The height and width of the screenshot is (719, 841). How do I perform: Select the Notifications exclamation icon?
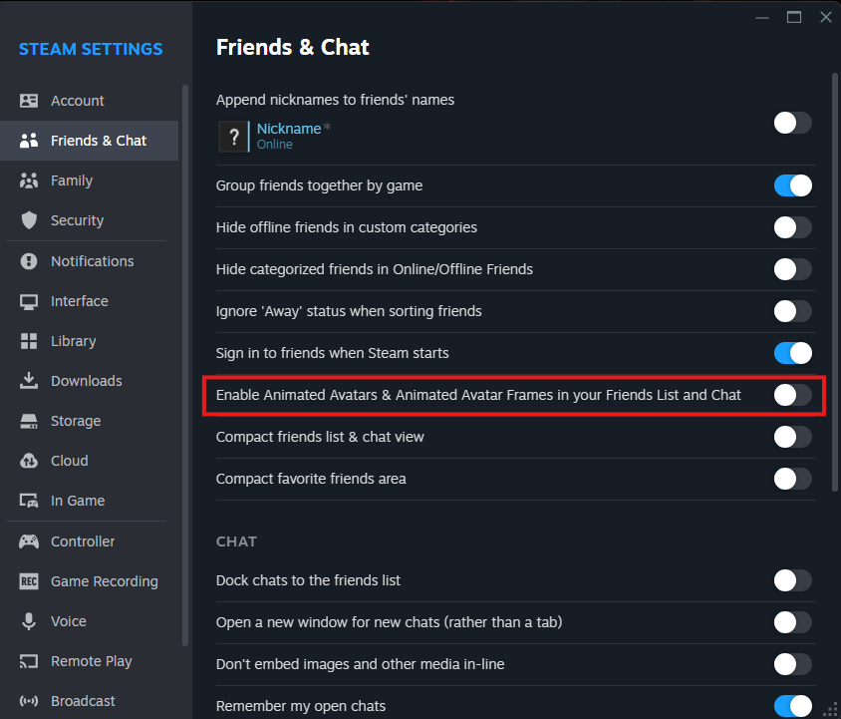click(29, 261)
